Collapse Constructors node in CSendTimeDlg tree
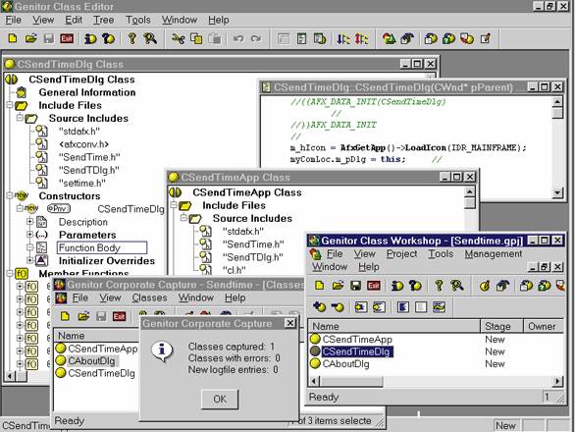This screenshot has width=575, height=432. click(10, 195)
